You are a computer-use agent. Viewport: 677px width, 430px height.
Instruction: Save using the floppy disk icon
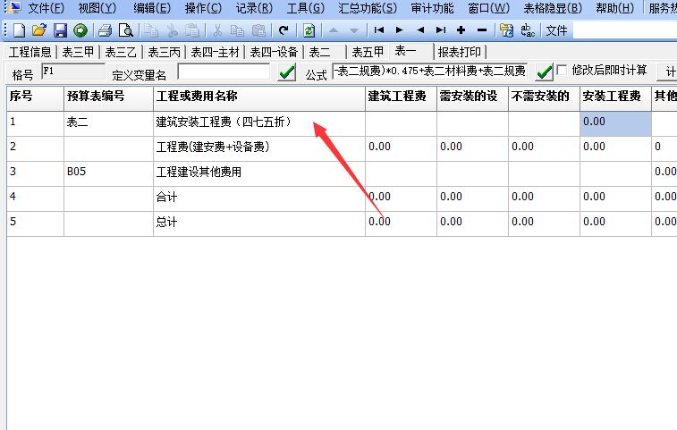[60, 30]
